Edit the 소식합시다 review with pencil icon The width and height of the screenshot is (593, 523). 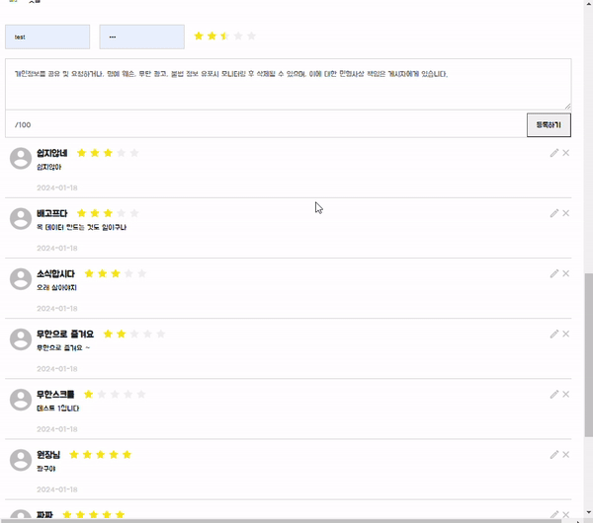554,273
